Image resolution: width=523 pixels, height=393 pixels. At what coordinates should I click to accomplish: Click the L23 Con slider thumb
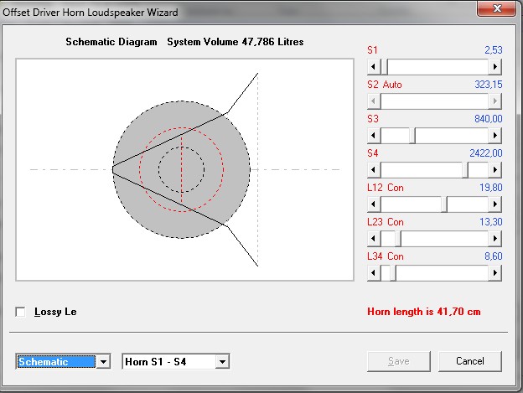[x=398, y=239]
